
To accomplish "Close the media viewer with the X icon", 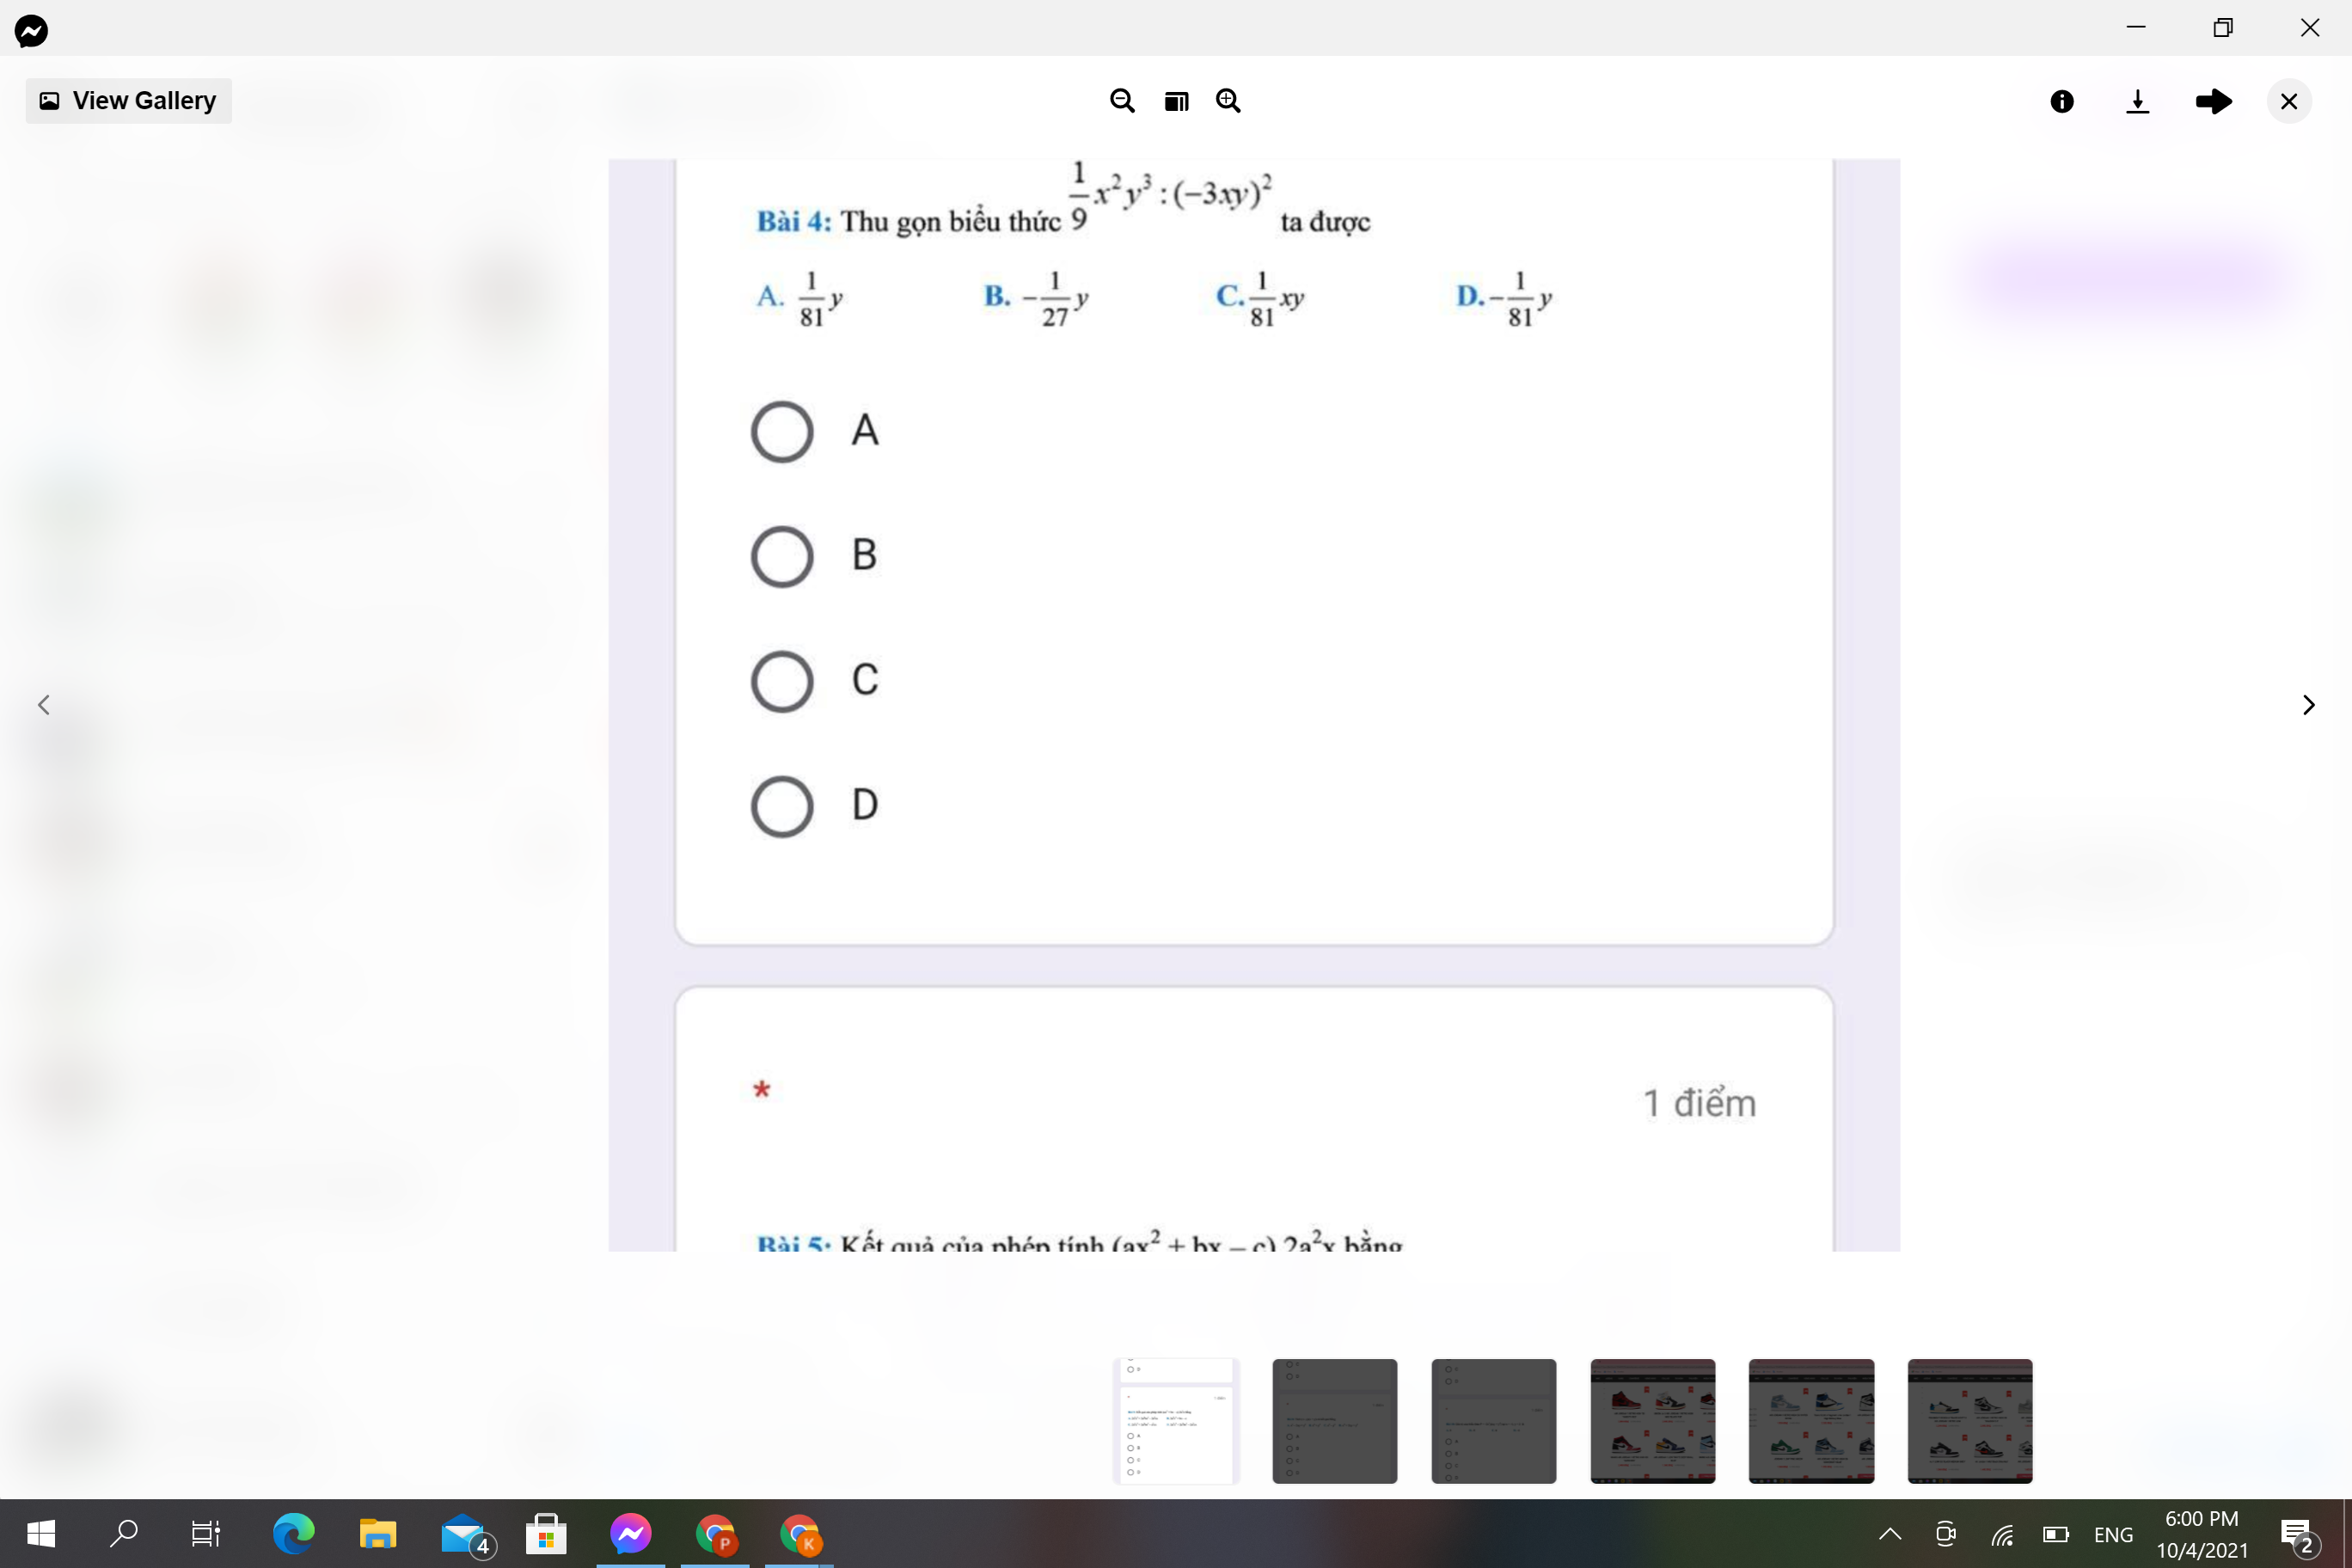I will [x=2288, y=101].
